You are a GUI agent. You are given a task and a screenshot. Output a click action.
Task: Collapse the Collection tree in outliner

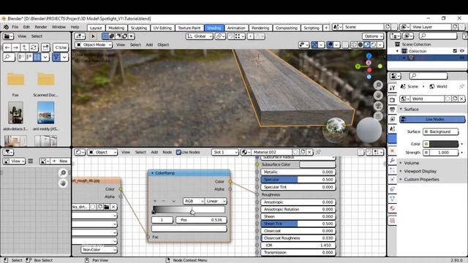397,51
